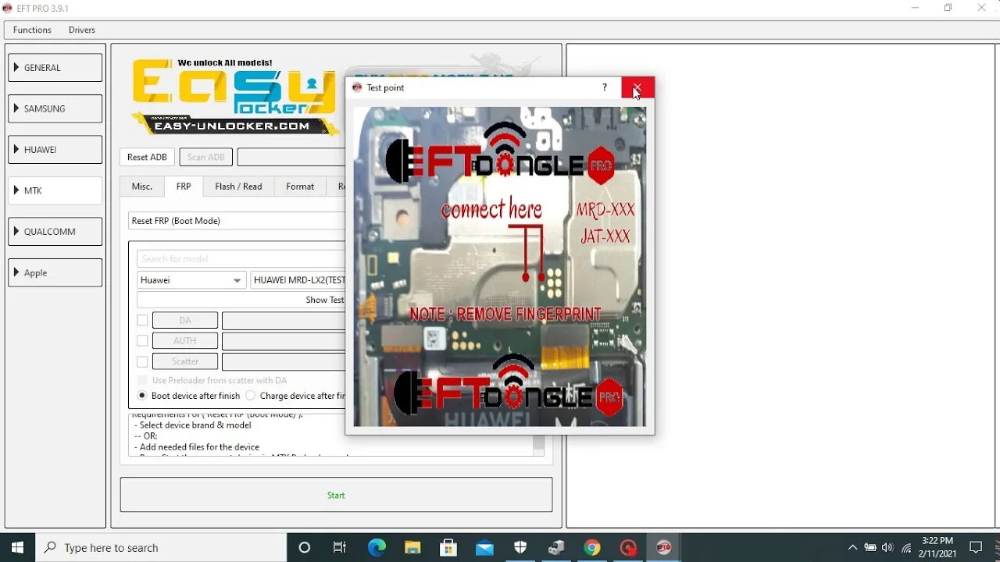1000x562 pixels.
Task: Click the Scatter file button
Action: (x=185, y=361)
